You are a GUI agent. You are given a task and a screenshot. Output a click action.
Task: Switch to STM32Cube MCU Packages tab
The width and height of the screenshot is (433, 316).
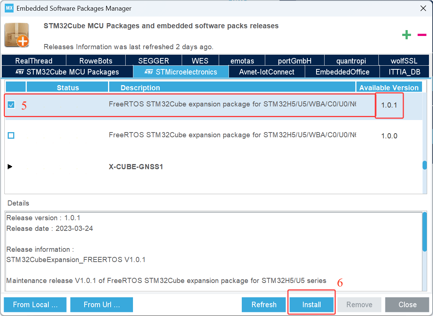tap(67, 72)
